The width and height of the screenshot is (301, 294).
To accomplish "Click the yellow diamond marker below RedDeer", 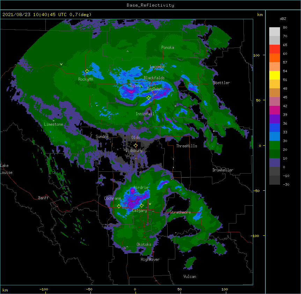I will [x=148, y=98].
